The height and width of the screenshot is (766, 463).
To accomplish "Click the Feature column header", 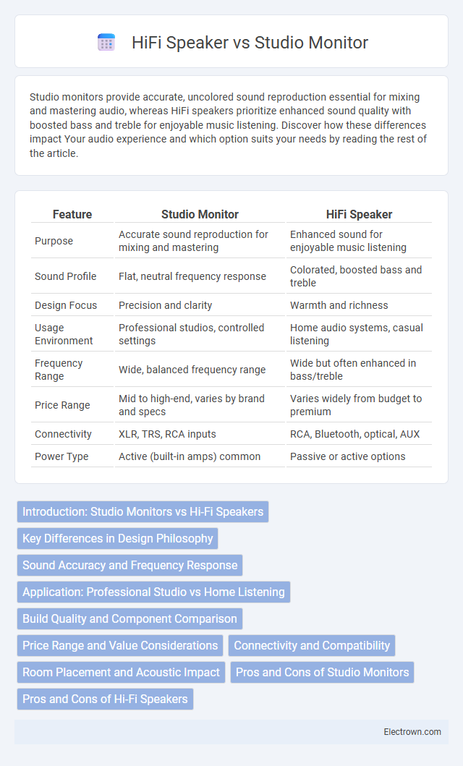I will (72, 214).
